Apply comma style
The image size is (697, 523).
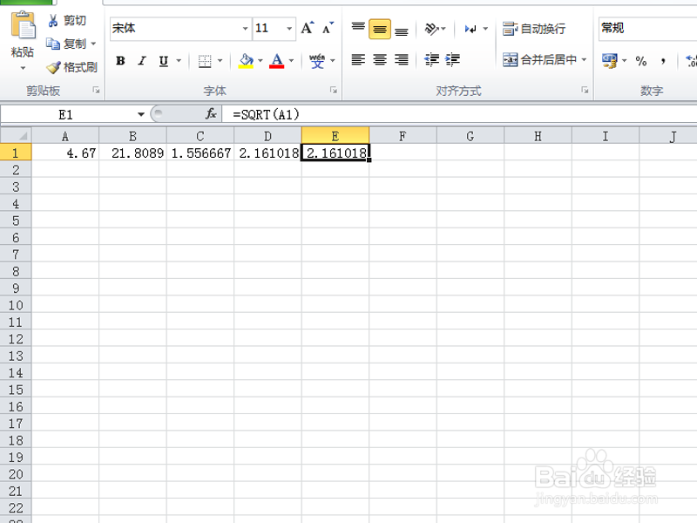[x=663, y=60]
